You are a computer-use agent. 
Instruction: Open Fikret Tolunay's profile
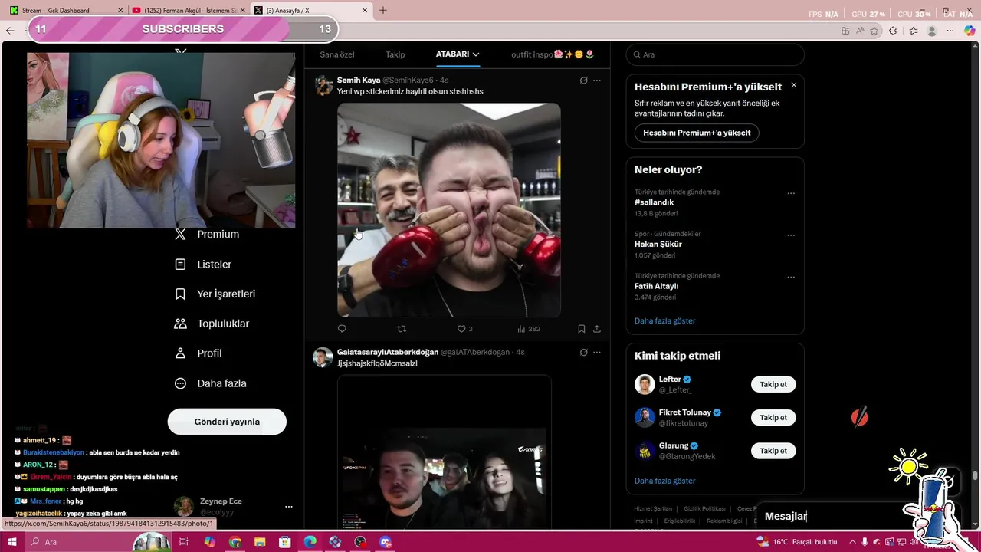[x=684, y=412]
